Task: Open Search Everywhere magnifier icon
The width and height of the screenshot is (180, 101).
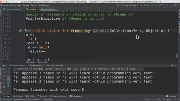Action: coord(179,5)
